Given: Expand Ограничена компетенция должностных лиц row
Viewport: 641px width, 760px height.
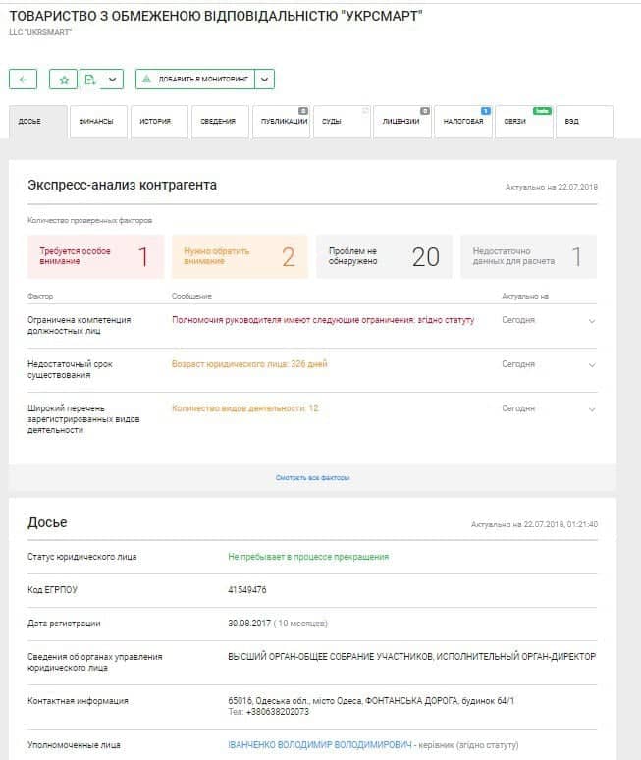Looking at the screenshot, I should (592, 321).
